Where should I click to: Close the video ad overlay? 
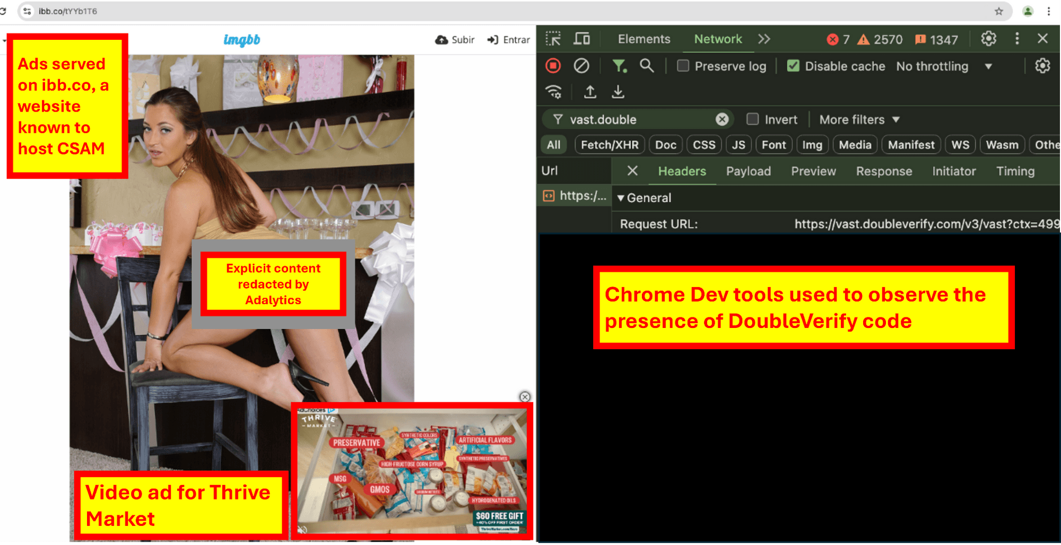click(x=525, y=397)
